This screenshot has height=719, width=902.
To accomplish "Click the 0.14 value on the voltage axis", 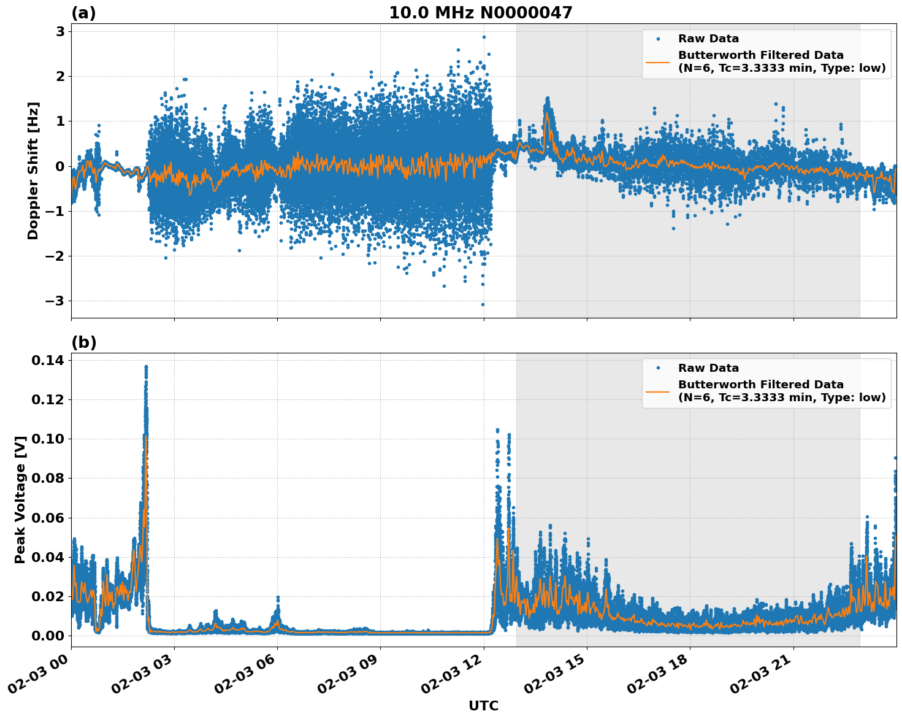I will point(47,361).
